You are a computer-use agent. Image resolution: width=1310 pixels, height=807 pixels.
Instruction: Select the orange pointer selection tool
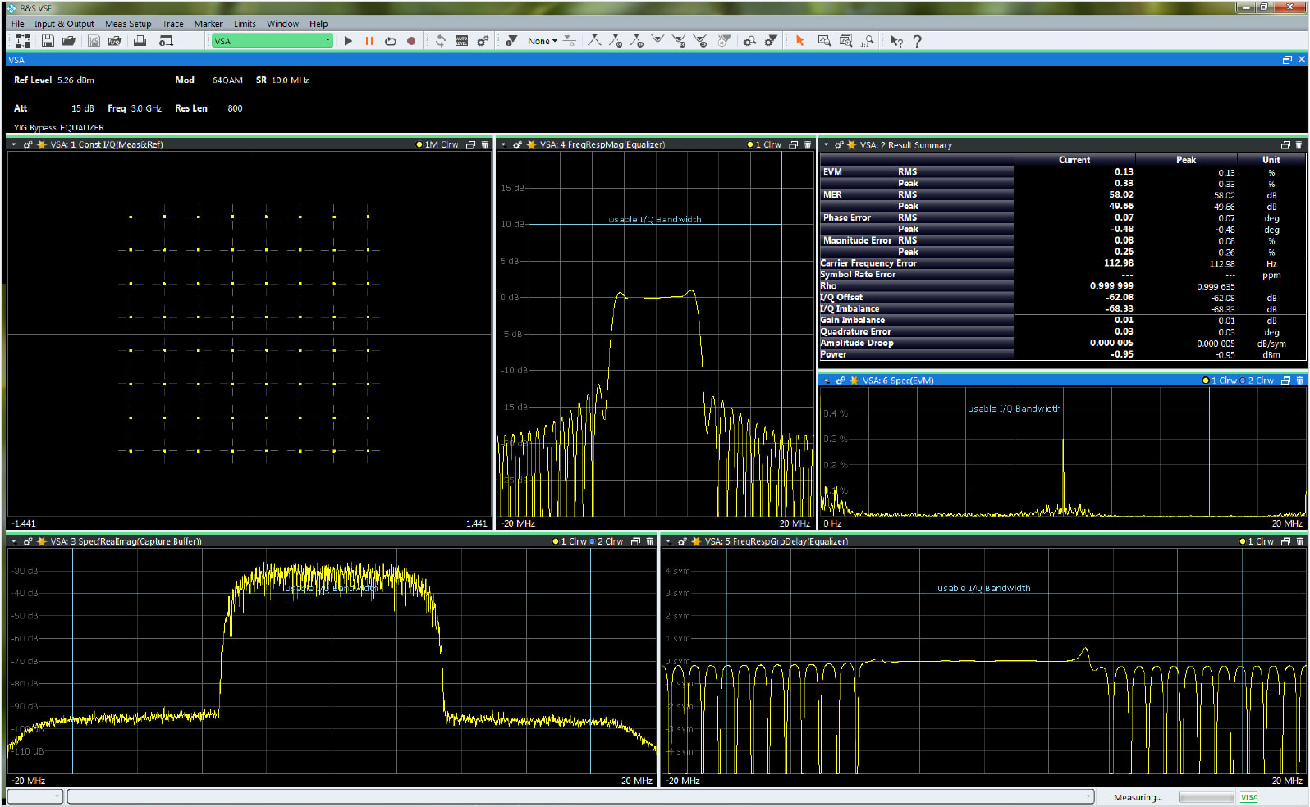[x=799, y=41]
